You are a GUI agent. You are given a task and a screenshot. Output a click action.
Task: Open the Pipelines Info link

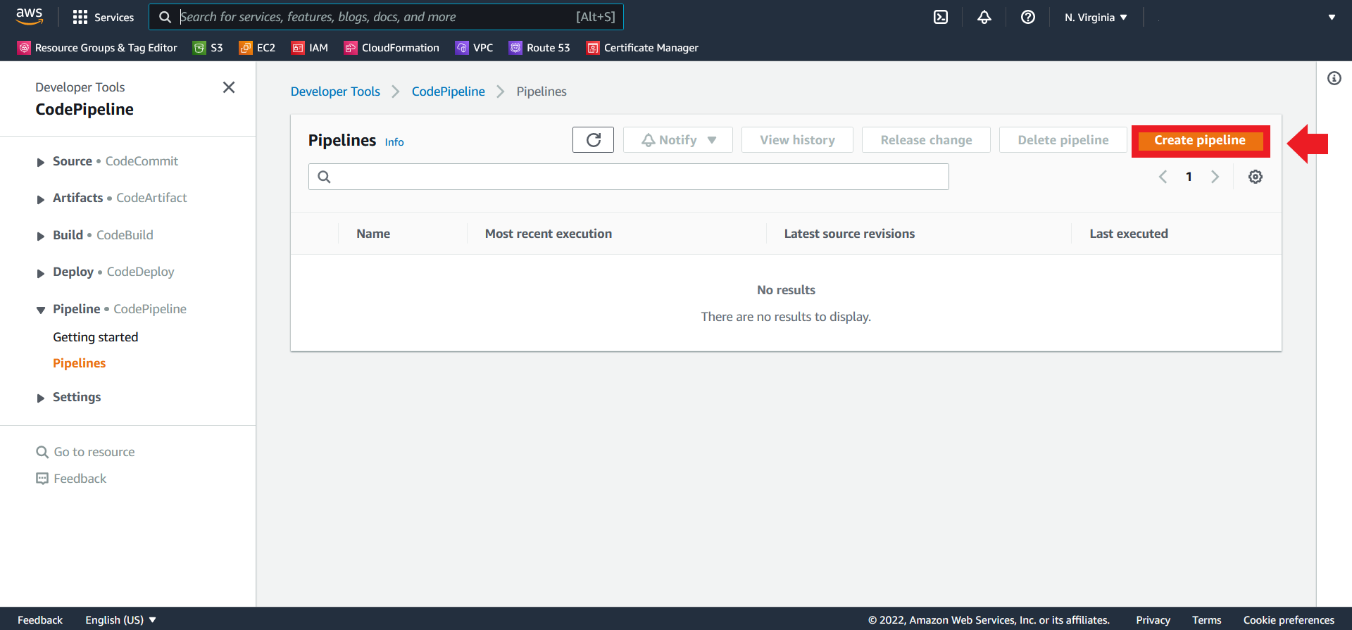pos(394,142)
